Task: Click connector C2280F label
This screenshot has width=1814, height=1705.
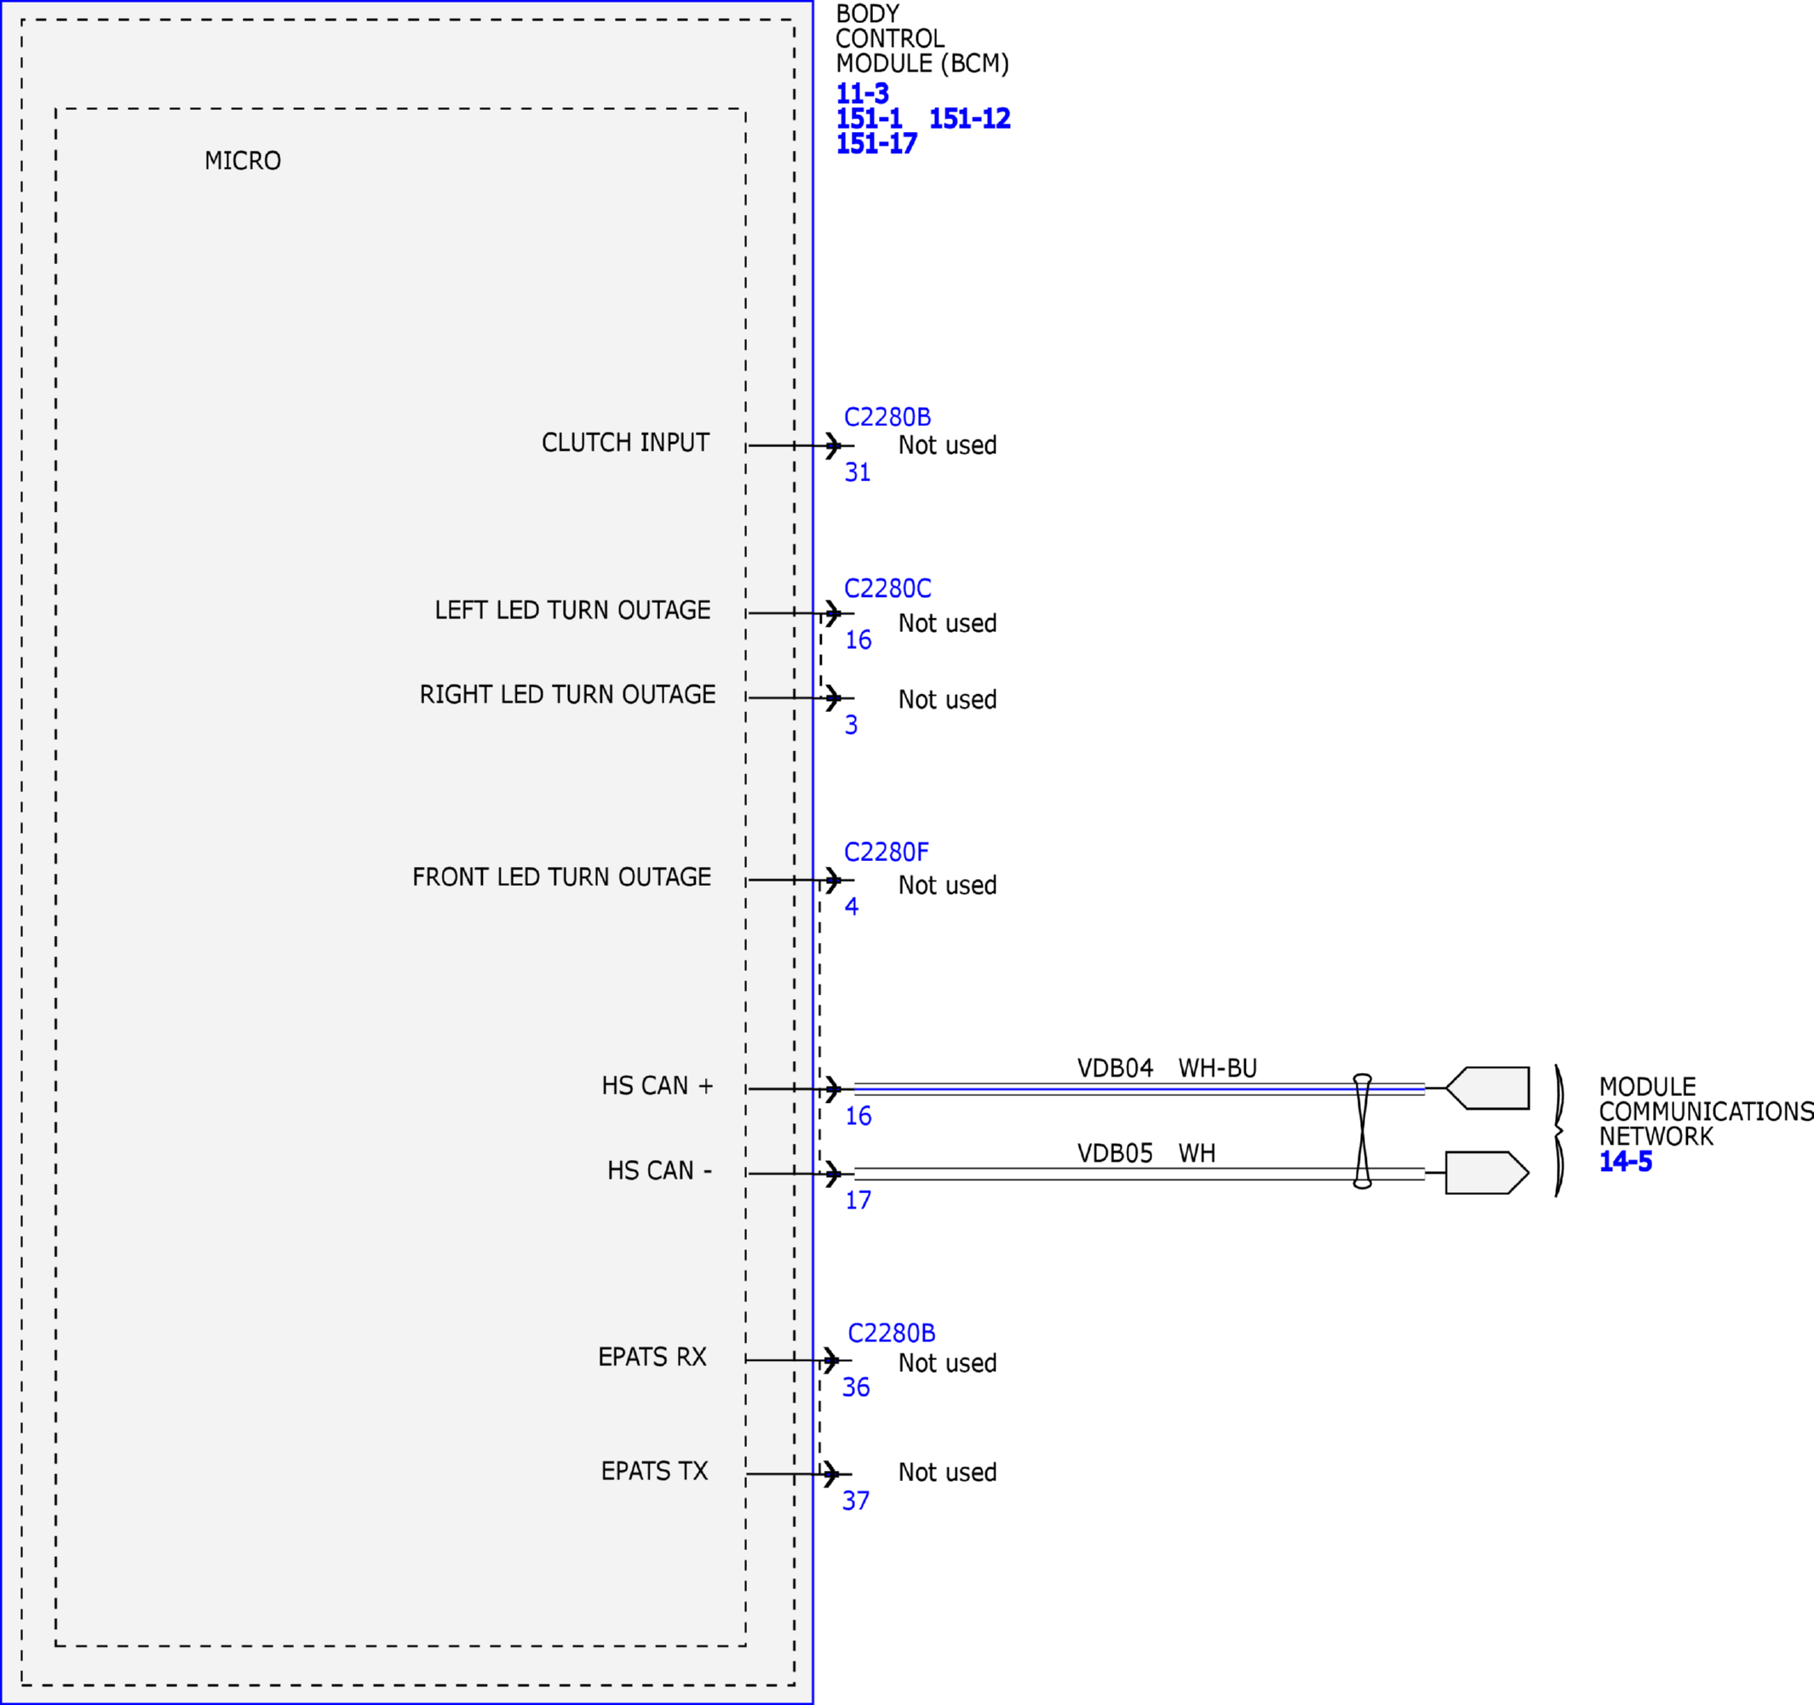Action: click(886, 852)
